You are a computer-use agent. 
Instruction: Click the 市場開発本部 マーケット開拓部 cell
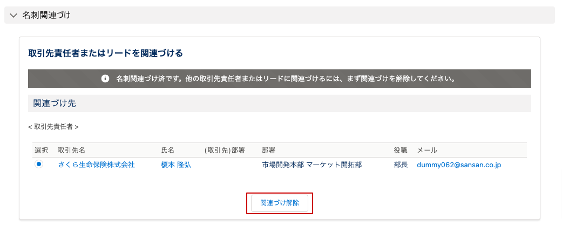click(312, 165)
